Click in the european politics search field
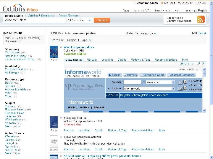Image resolution: width=213 pixels, height=159 pixels. [x=34, y=20]
